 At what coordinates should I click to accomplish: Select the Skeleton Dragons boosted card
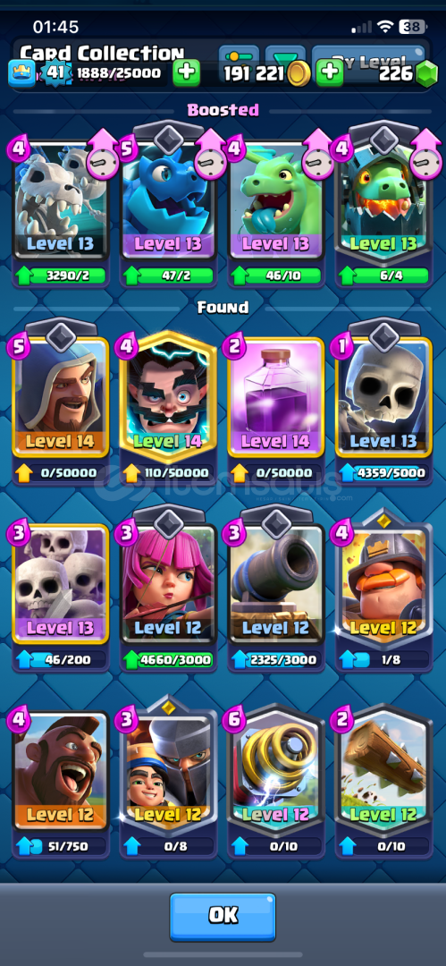(x=61, y=201)
